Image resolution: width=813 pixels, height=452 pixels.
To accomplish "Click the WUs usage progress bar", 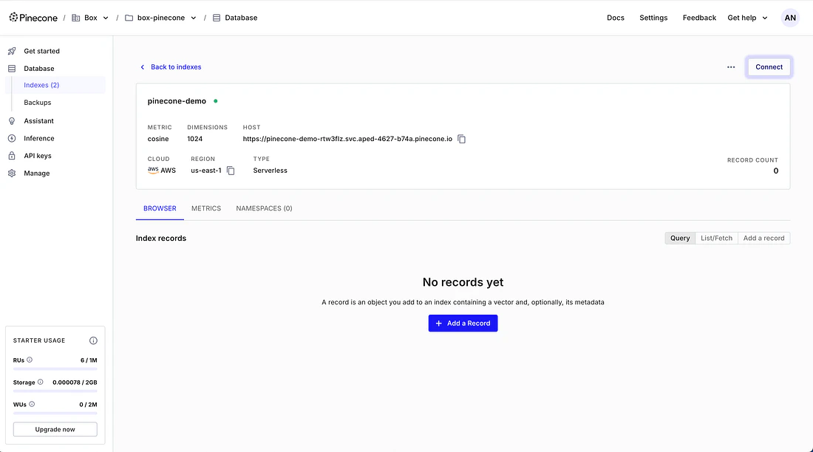I will tap(55, 413).
